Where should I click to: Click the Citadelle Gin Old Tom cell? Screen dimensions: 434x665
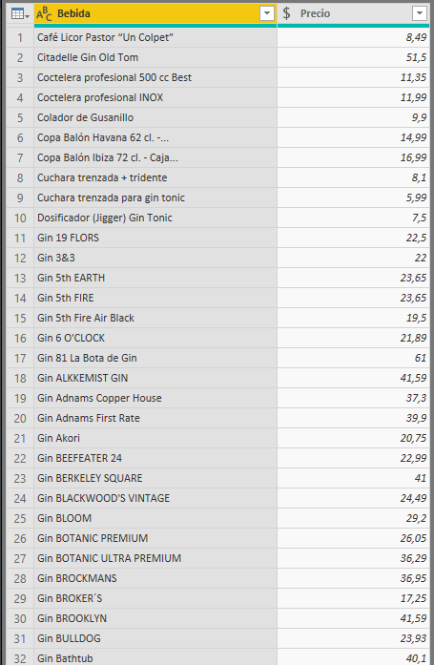coord(155,57)
